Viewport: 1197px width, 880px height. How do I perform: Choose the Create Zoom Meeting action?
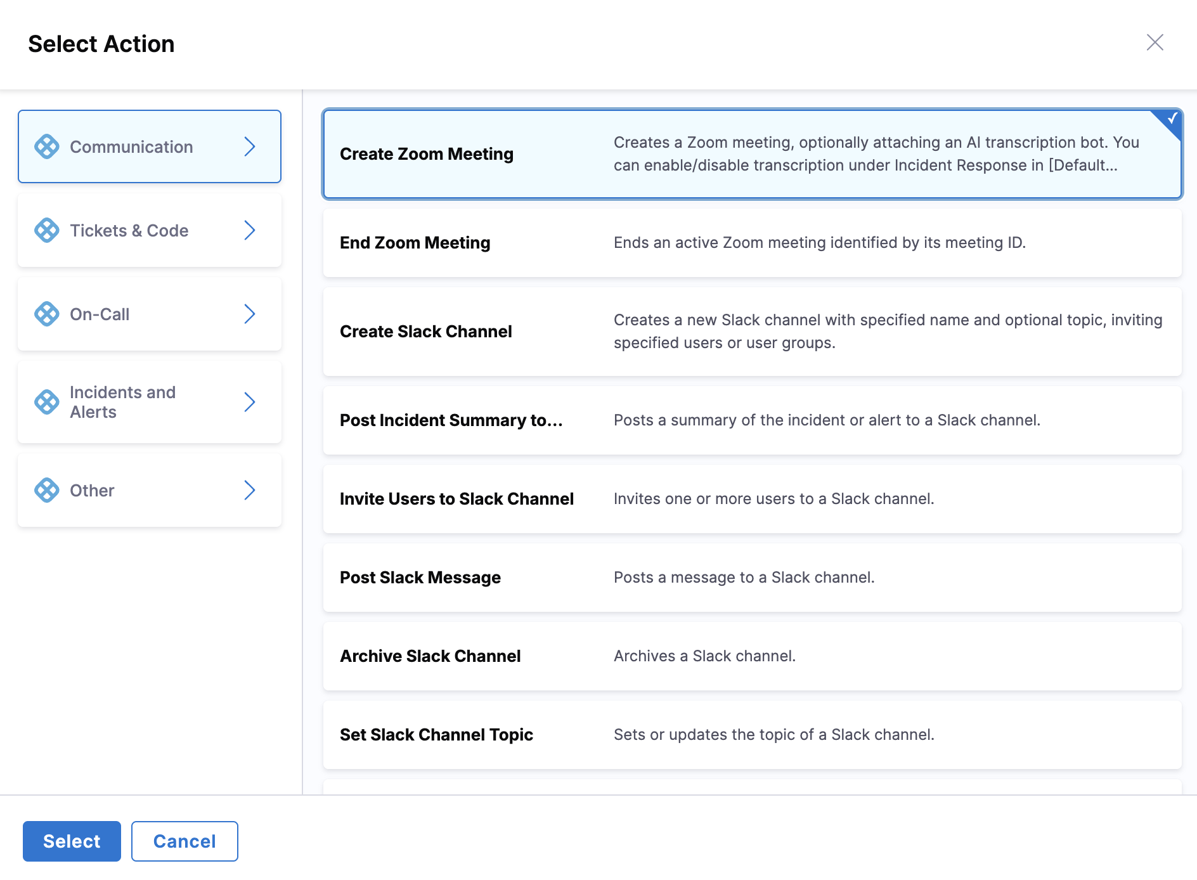[x=753, y=154]
